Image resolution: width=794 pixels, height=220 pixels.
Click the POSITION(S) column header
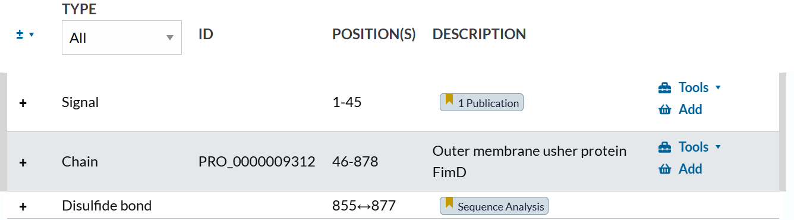[x=374, y=34]
